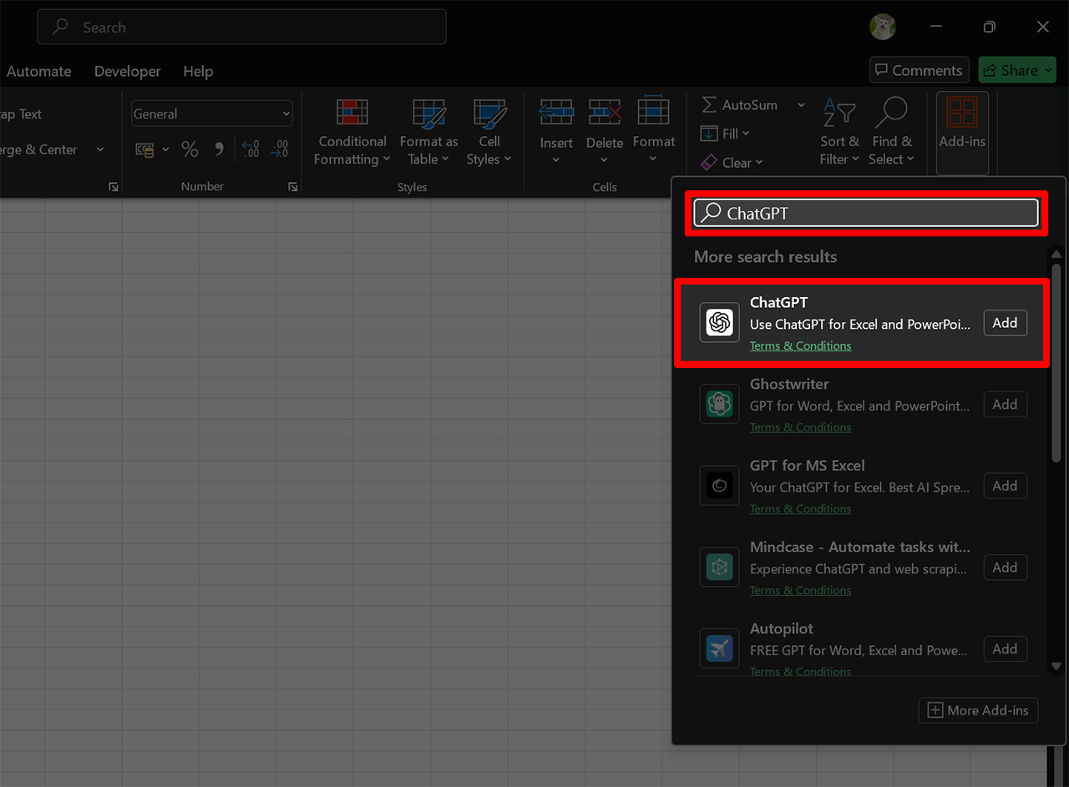Open Sort & Filter
Viewport: 1069px width, 787px height.
click(x=839, y=133)
